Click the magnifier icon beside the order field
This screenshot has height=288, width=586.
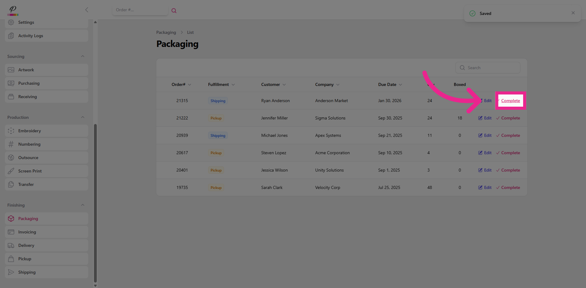click(x=174, y=11)
